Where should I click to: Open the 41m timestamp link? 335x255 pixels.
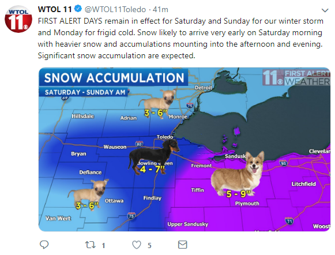coord(160,9)
